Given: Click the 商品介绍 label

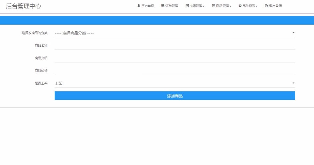Looking at the screenshot, I should pos(41,58).
